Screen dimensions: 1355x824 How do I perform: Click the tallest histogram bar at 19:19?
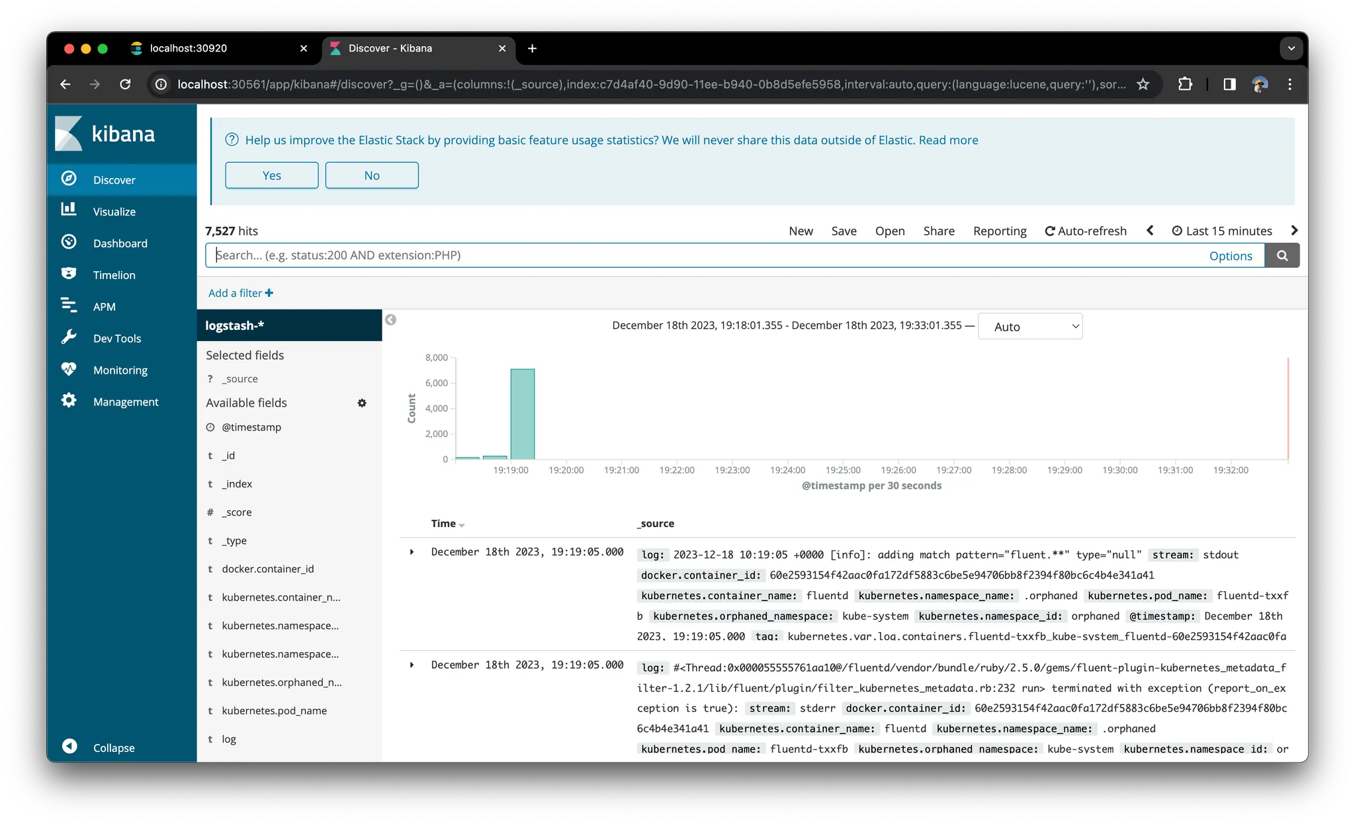point(522,413)
